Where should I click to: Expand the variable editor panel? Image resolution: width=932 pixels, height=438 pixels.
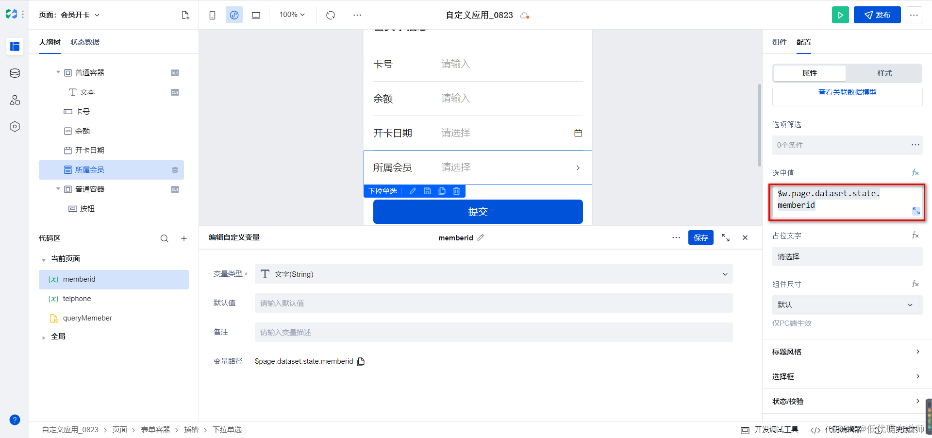[x=725, y=237]
